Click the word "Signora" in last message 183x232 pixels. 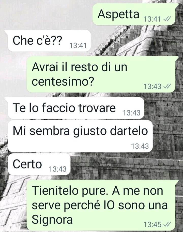(x=52, y=220)
